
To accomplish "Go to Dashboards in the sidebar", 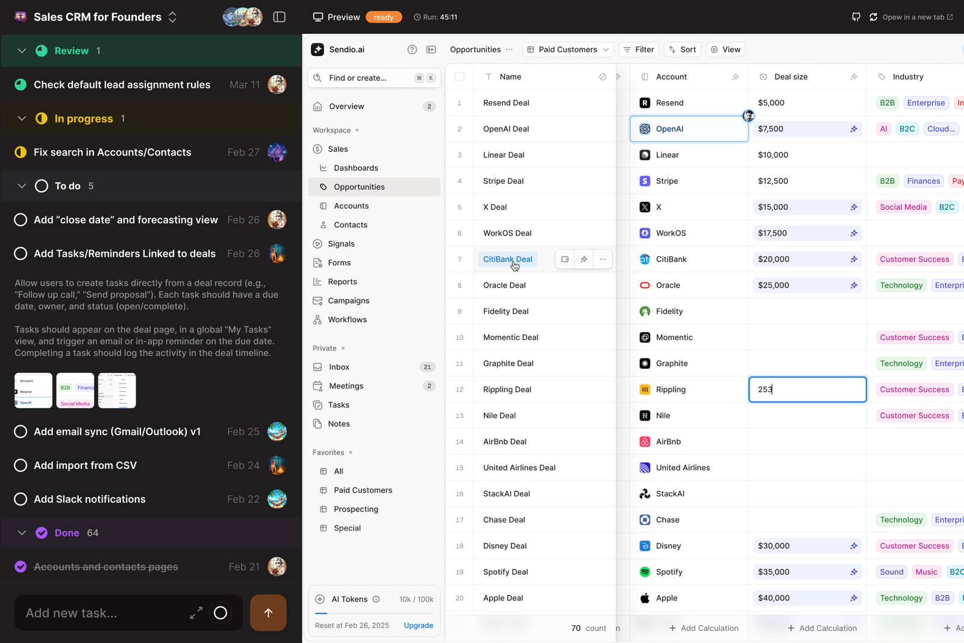I will 356,168.
